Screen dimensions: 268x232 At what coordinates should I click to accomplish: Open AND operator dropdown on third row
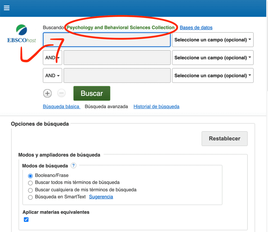point(52,76)
